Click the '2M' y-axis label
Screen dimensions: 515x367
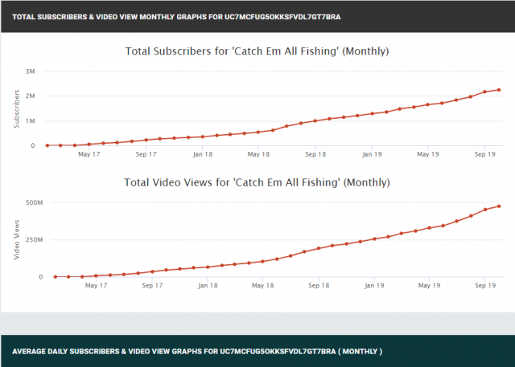coord(31,96)
